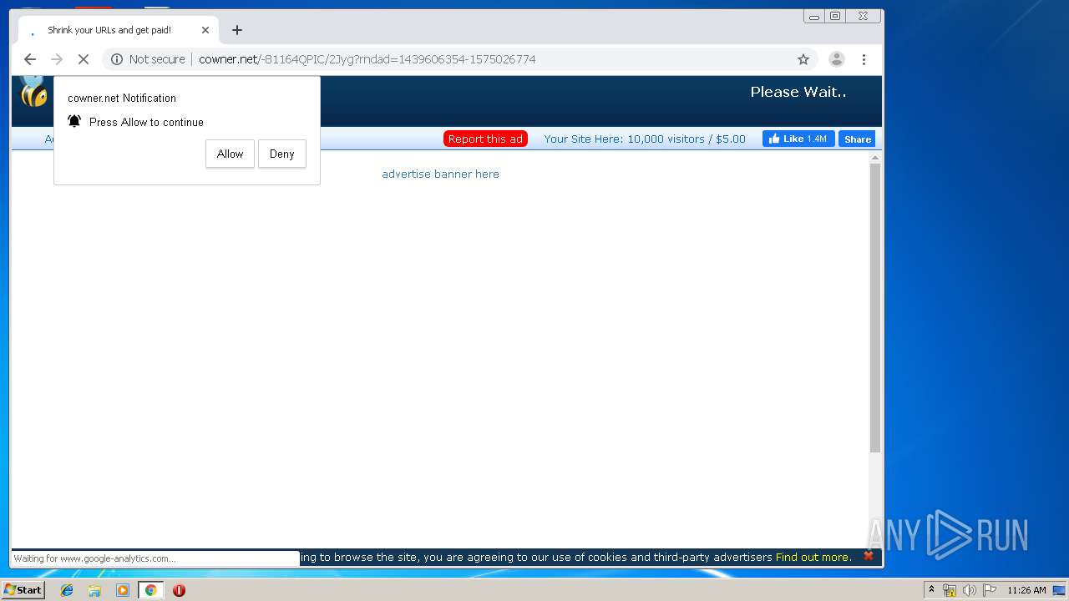Viewport: 1069px width, 601px height.
Task: Allow cowner.net notifications
Action: (x=230, y=154)
